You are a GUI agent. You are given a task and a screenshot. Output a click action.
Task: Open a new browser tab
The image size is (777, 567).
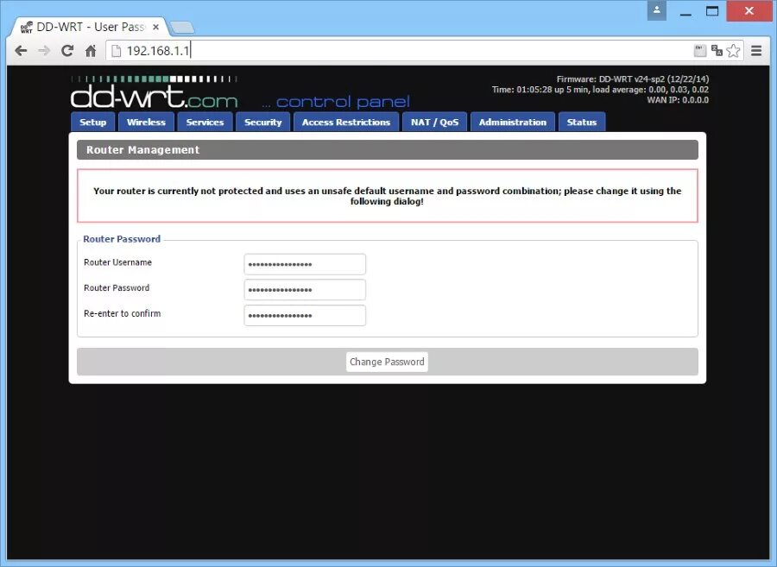[181, 26]
